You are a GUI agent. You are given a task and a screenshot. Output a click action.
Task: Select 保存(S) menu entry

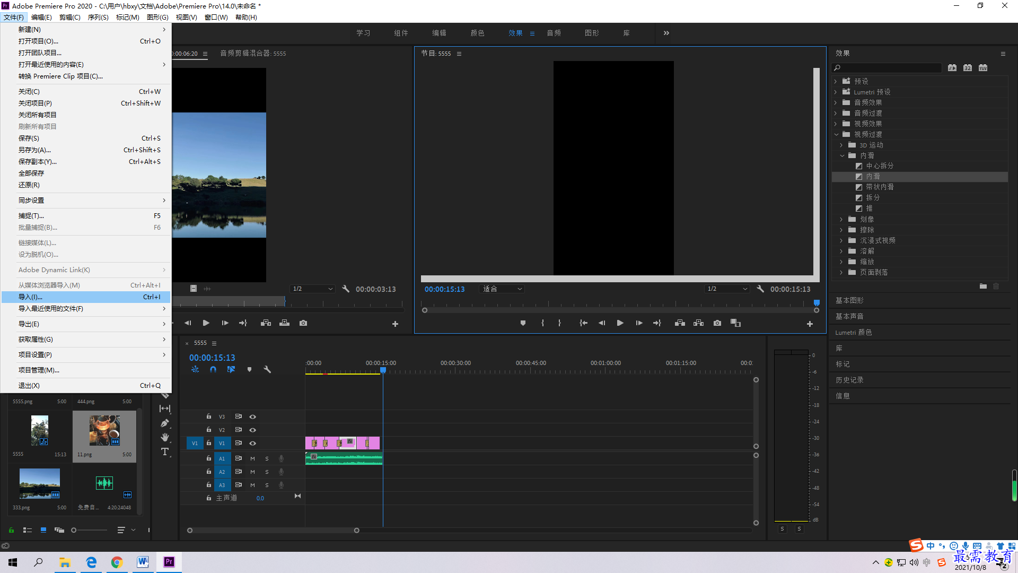tap(85, 138)
